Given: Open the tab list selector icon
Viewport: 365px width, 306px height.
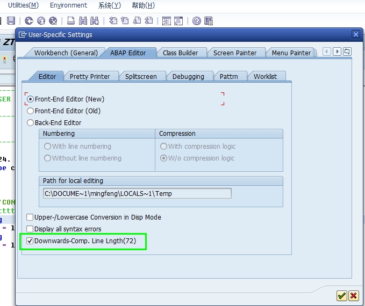Looking at the screenshot, I should pyautogui.click(x=347, y=52).
